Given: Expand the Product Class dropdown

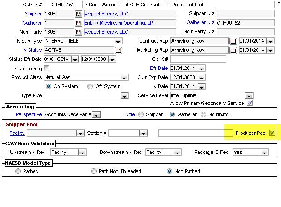Looking at the screenshot, I should coord(128,77).
